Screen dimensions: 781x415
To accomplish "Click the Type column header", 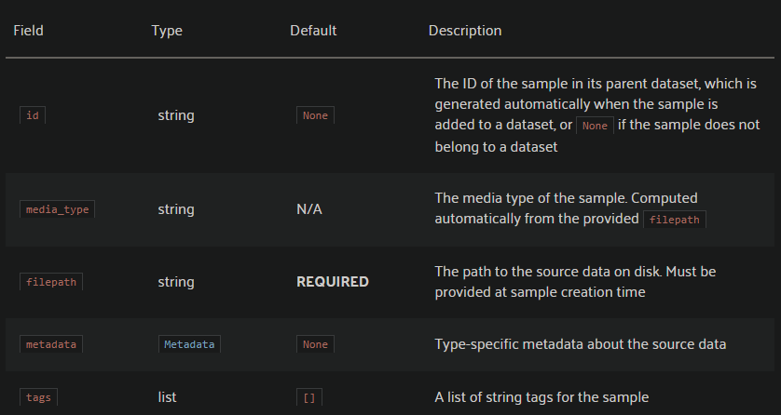I will [167, 31].
